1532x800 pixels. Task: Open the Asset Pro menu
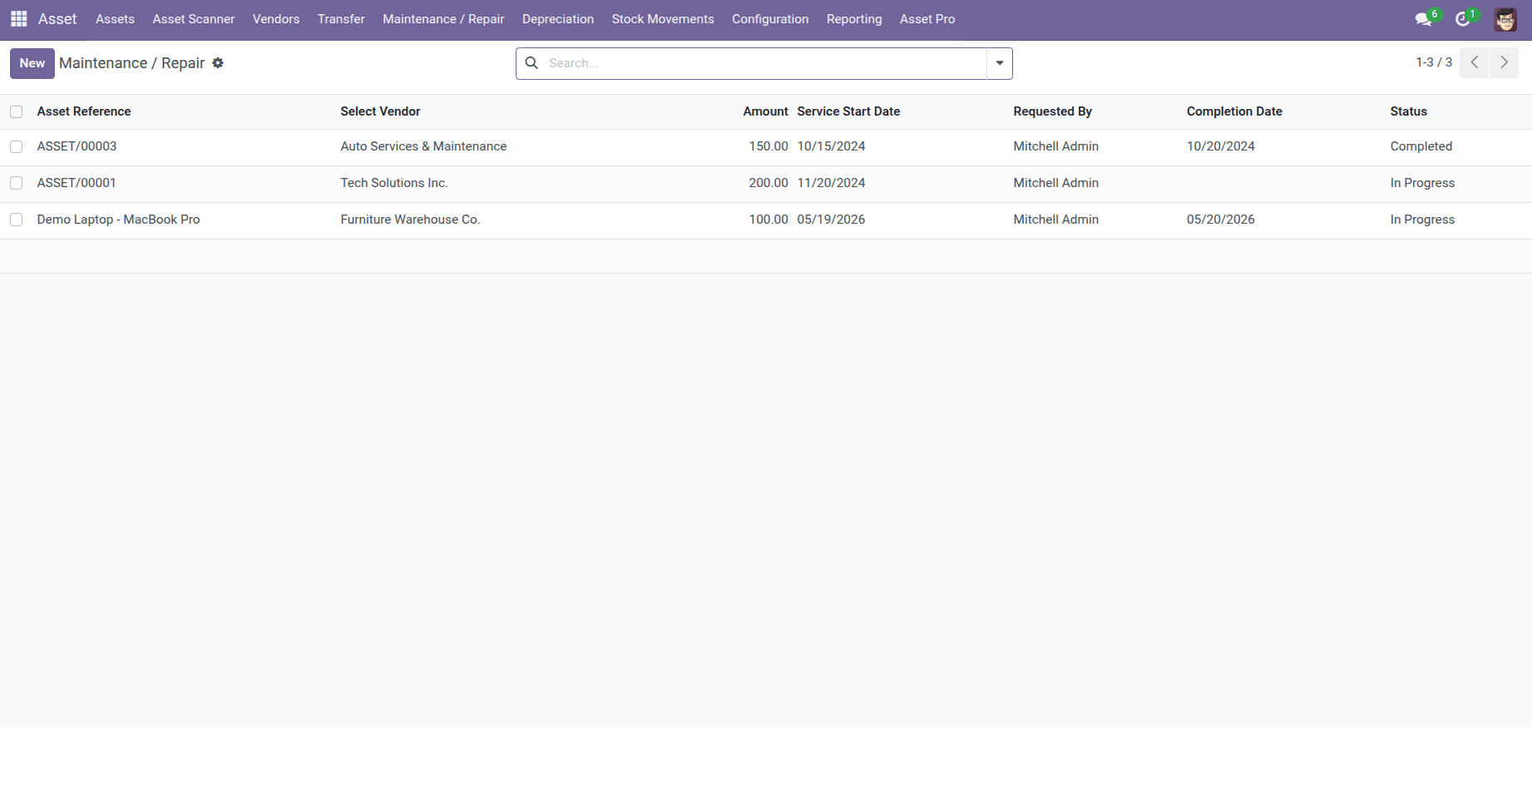(927, 19)
